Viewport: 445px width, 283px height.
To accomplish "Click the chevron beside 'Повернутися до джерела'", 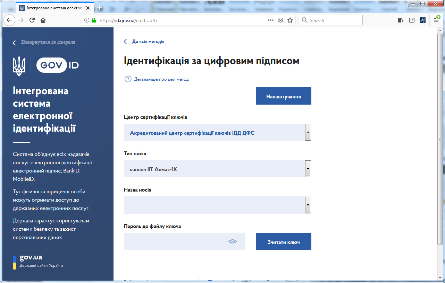I will (x=14, y=43).
